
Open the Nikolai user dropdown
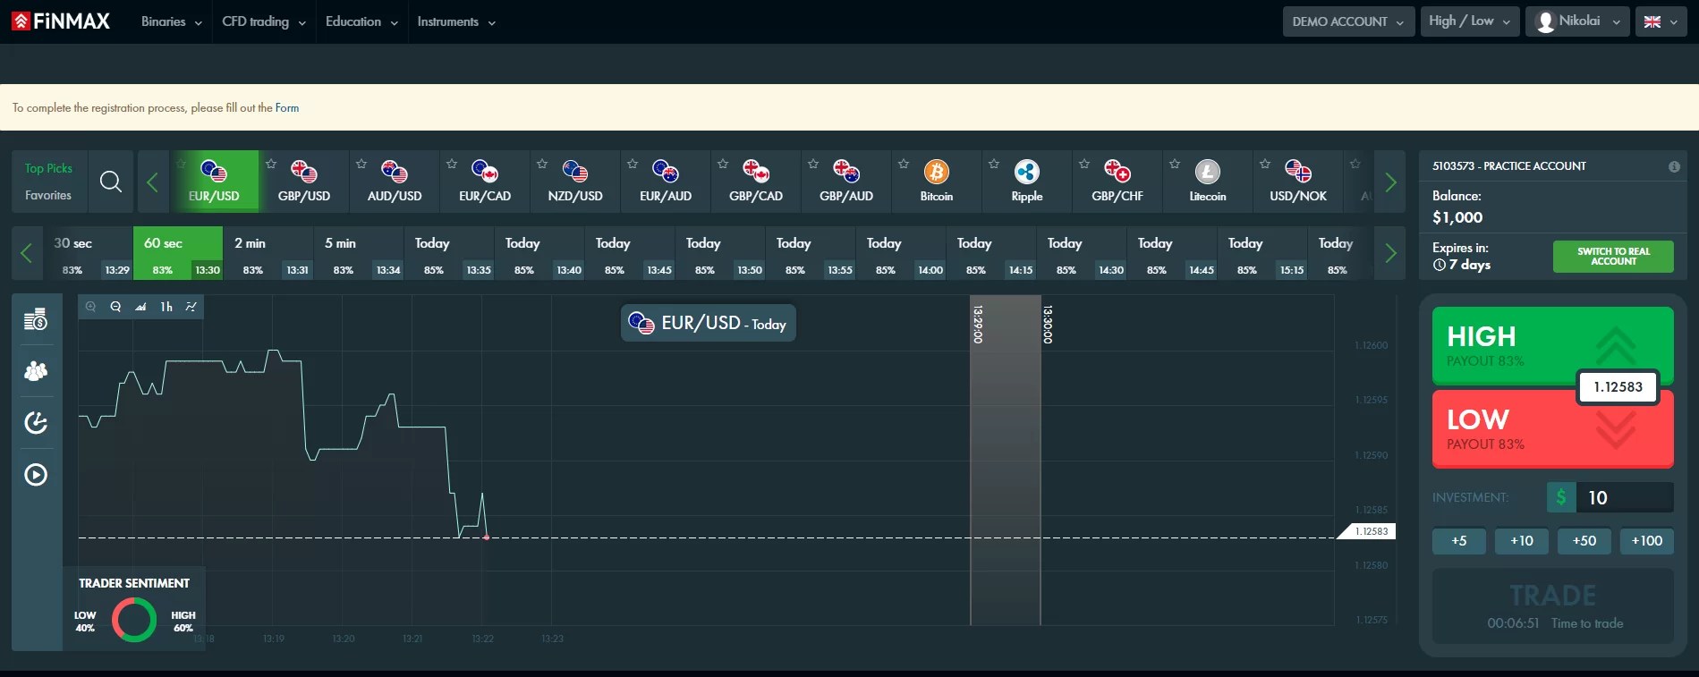click(x=1578, y=21)
